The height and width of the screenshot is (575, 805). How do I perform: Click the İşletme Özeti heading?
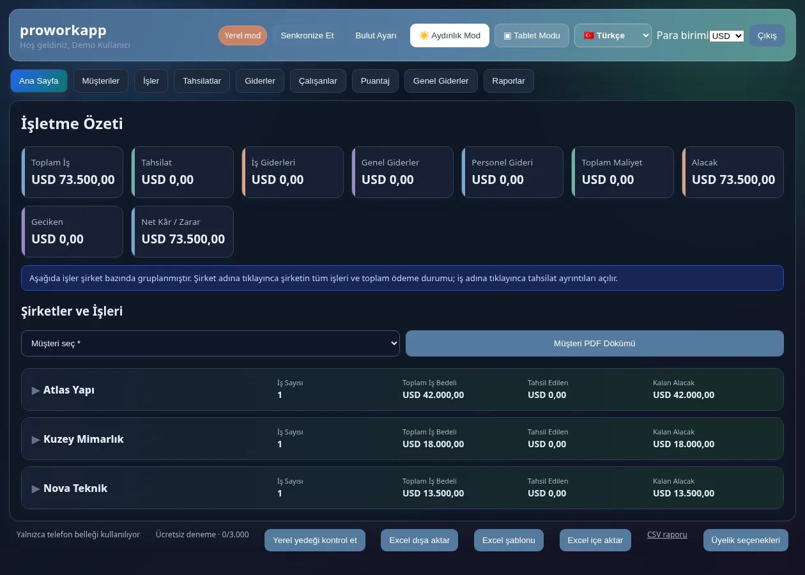72,123
